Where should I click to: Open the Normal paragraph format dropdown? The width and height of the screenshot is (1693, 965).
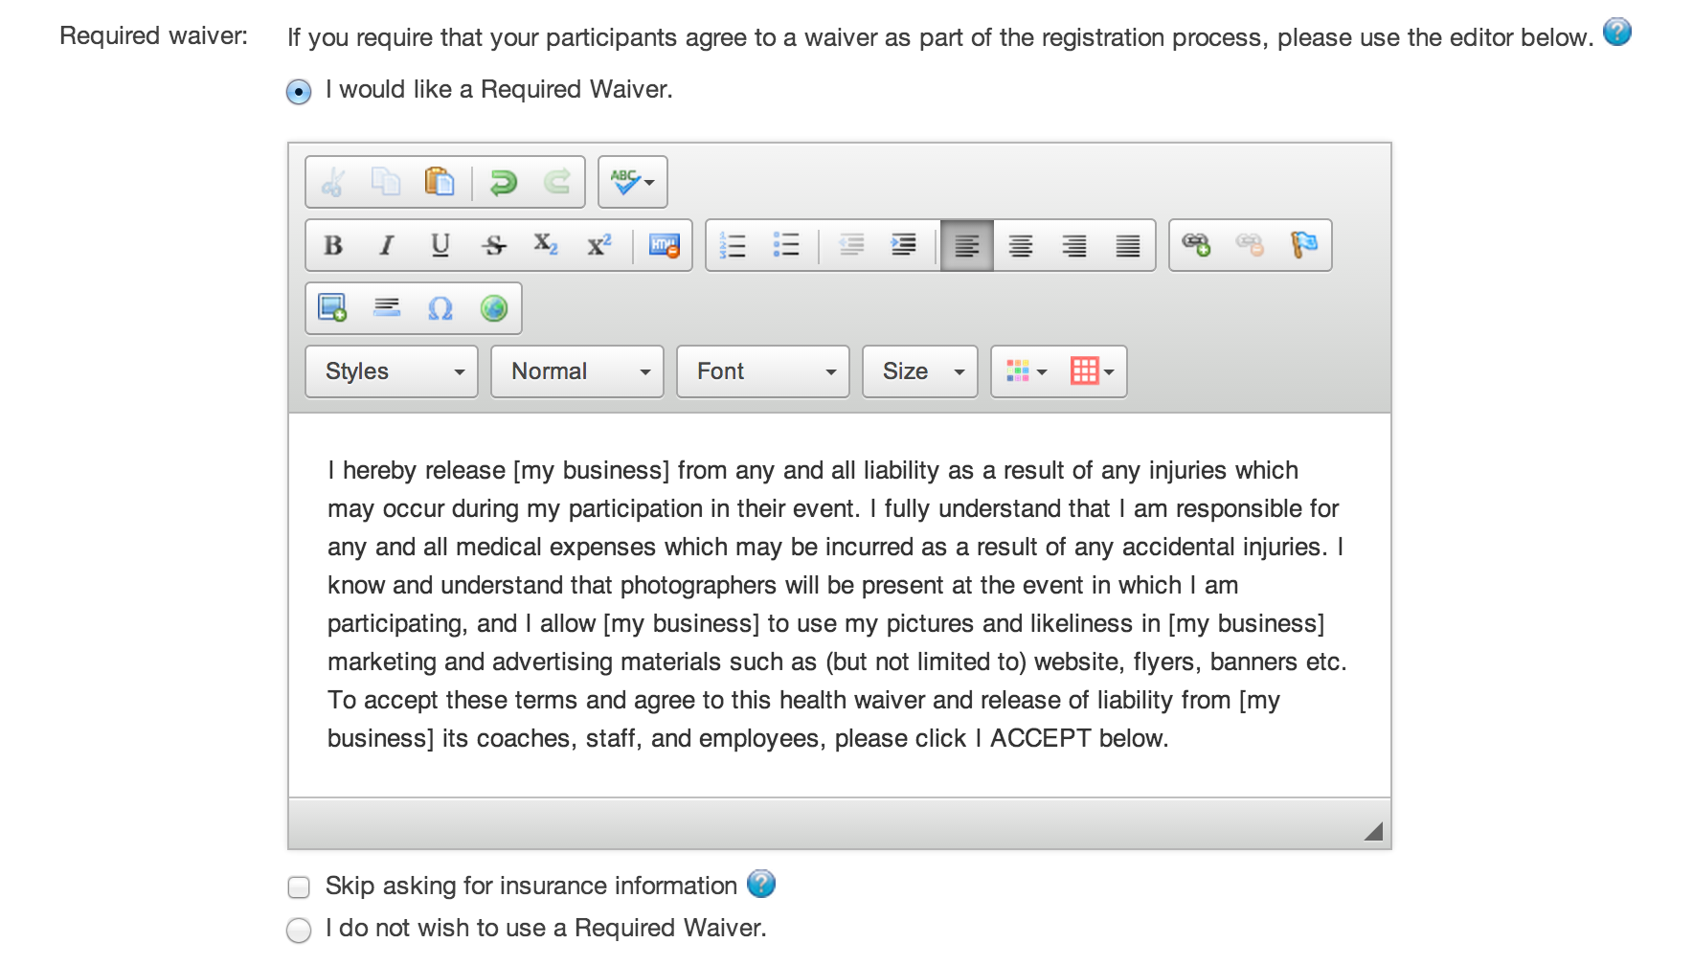click(577, 371)
